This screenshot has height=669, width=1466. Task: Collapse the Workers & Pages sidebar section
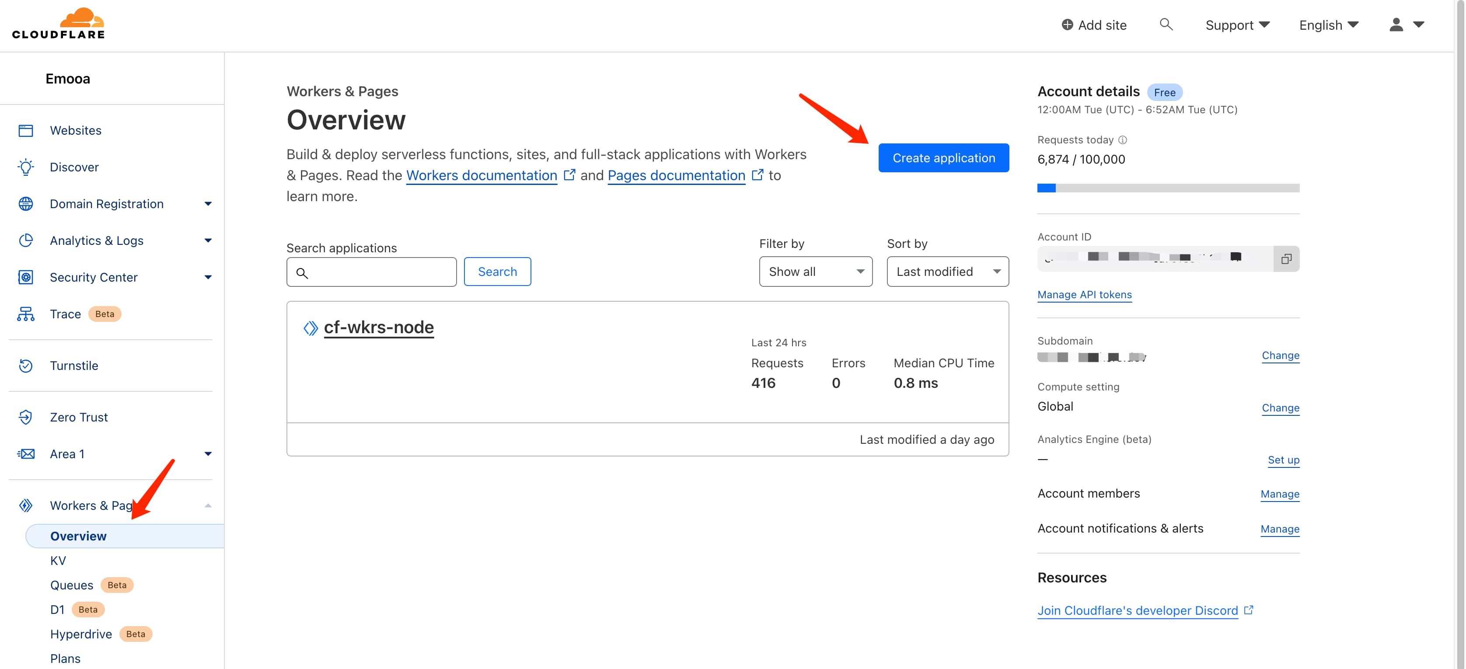[x=208, y=505]
